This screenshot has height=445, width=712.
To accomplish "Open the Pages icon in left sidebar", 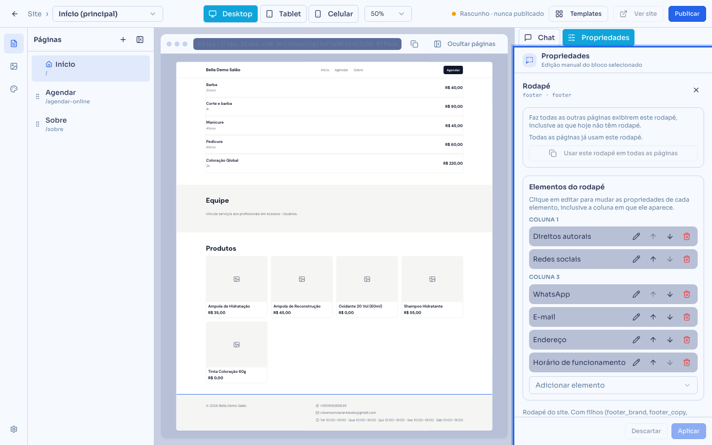I will [14, 44].
